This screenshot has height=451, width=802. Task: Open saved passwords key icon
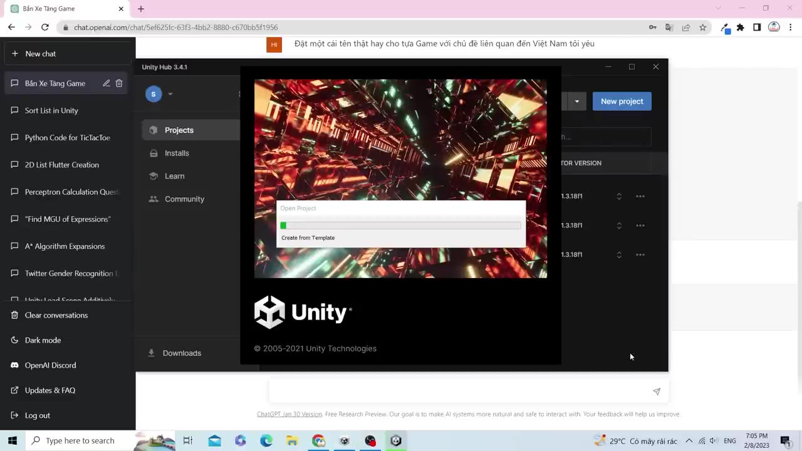pyautogui.click(x=653, y=28)
